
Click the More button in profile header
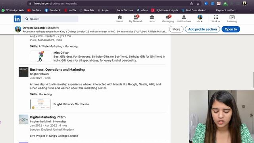coord(176,29)
